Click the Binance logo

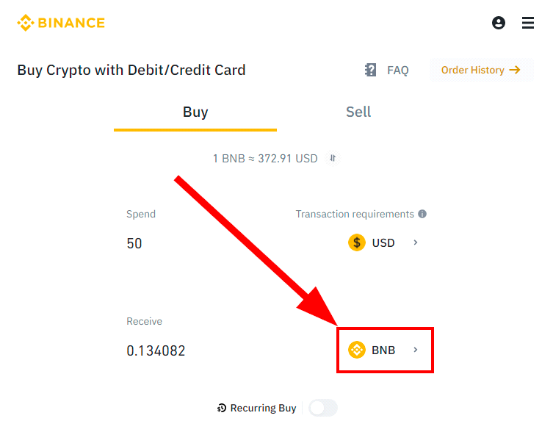coord(61,23)
